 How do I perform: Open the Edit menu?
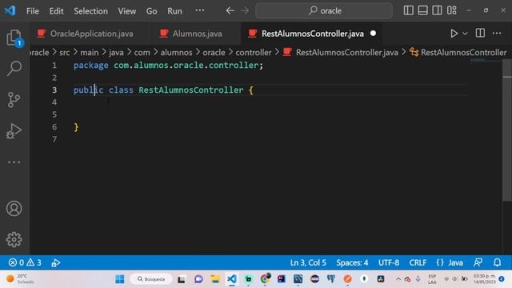56,11
